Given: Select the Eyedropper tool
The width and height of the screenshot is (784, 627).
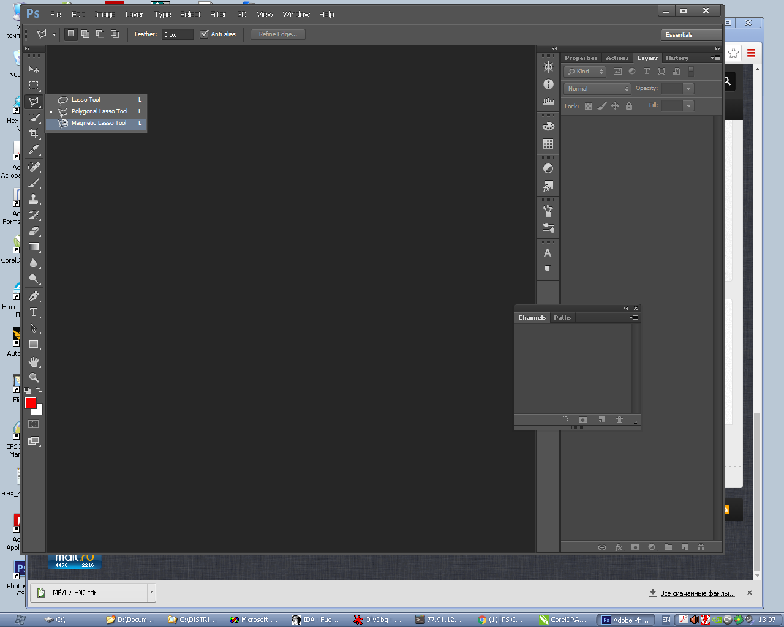Looking at the screenshot, I should point(34,149).
